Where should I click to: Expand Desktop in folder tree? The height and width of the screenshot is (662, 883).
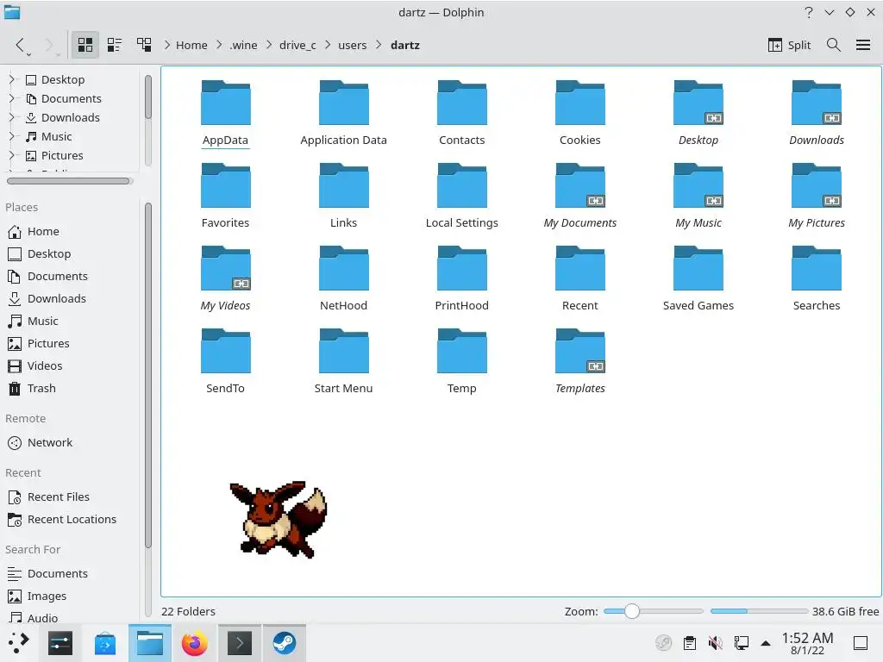(12, 79)
